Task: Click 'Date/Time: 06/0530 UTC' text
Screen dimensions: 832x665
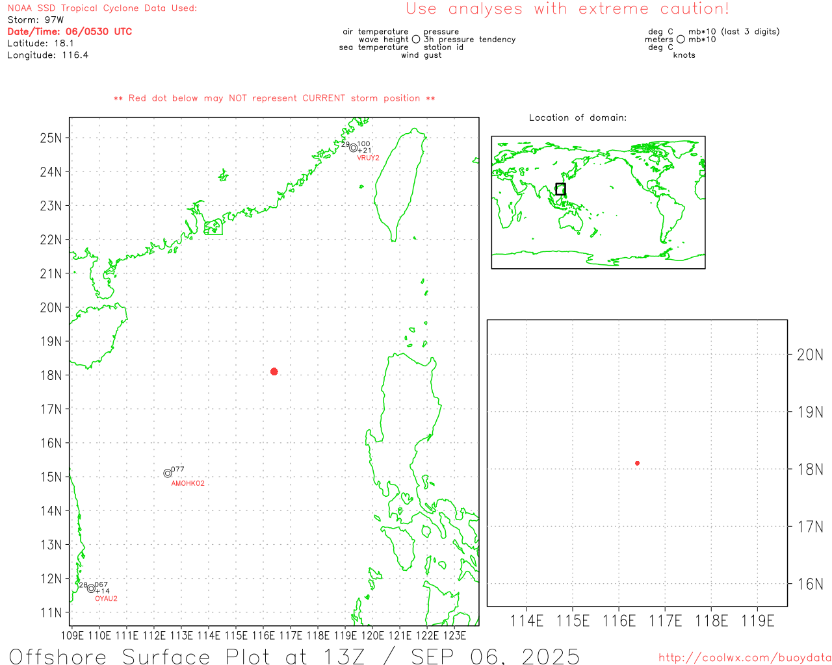Action: 70,32
